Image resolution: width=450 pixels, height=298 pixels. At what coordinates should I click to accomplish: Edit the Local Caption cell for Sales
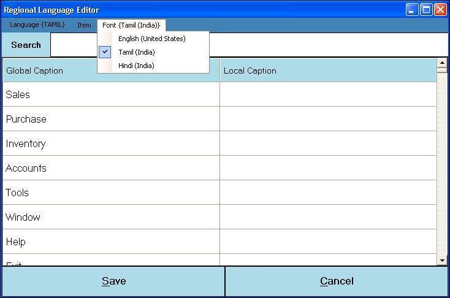[x=328, y=94]
